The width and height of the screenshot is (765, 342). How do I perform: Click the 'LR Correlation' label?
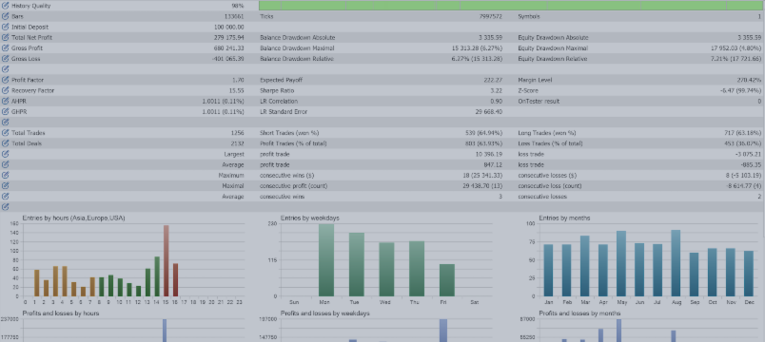tap(279, 102)
